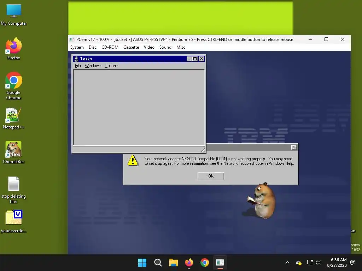362x271 pixels.
Task: Open the network tray icon
Action: click(x=310, y=263)
